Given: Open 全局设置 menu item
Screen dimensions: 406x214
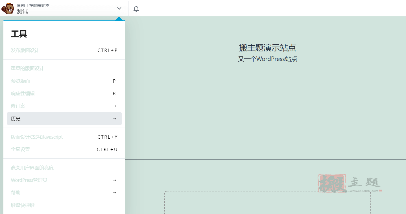Looking at the screenshot, I should [x=64, y=149].
